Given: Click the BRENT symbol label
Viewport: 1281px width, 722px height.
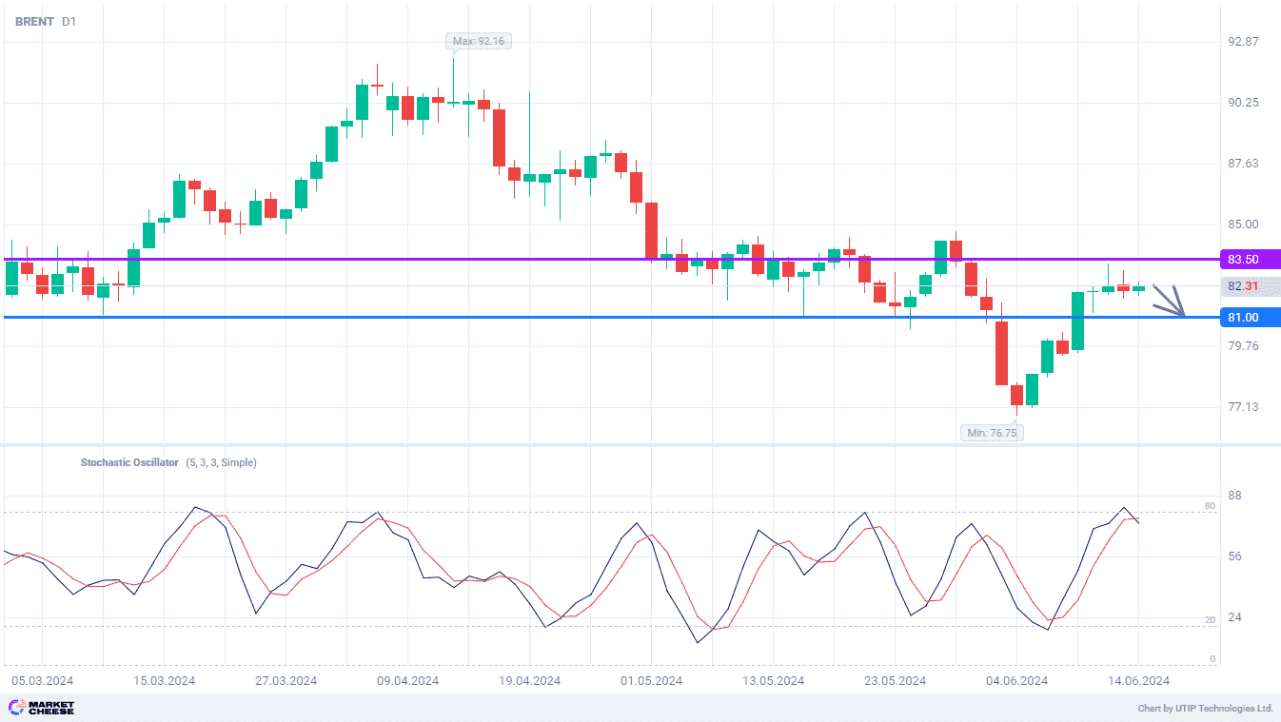Looking at the screenshot, I should click(34, 21).
